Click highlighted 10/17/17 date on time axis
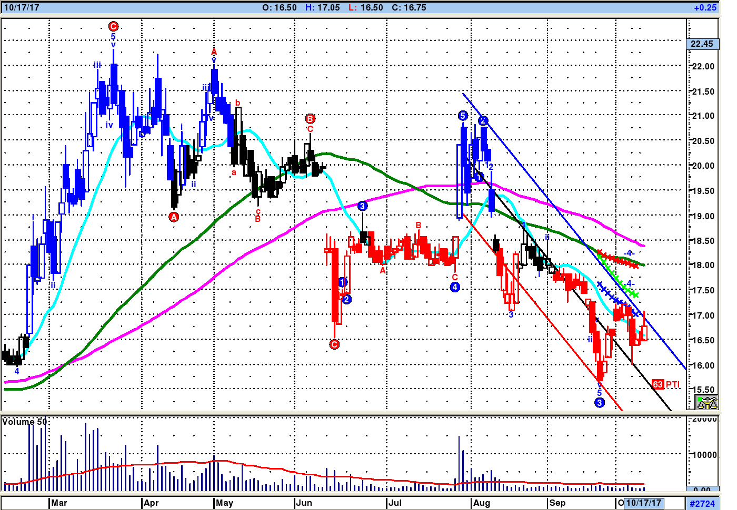737x510 pixels. pyautogui.click(x=644, y=503)
